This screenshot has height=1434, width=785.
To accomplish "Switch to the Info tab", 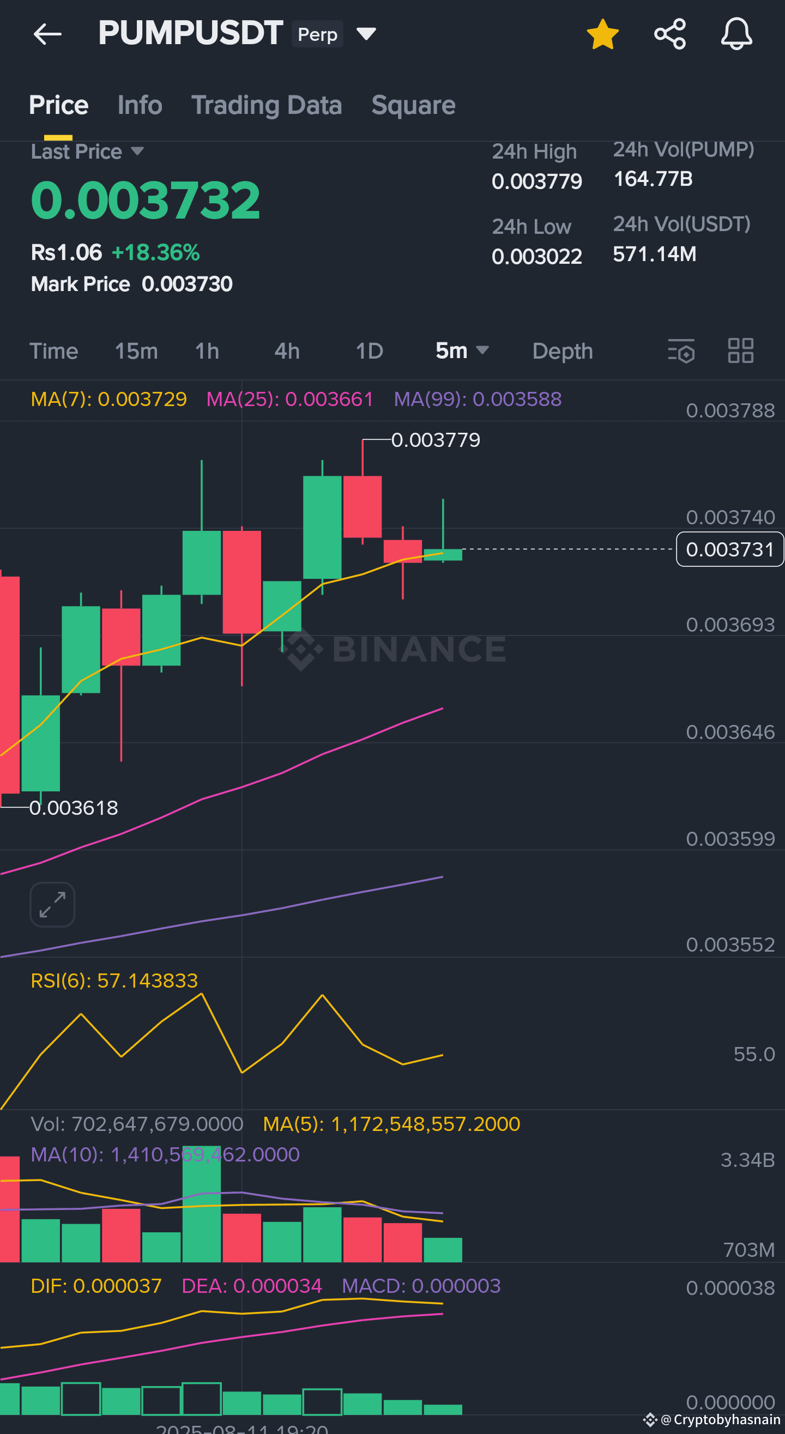I will tap(140, 105).
